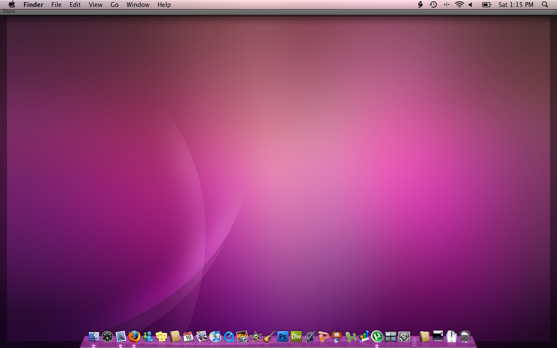Viewport: 557px width, 348px height.
Task: Open the View menu
Action: pos(96,5)
